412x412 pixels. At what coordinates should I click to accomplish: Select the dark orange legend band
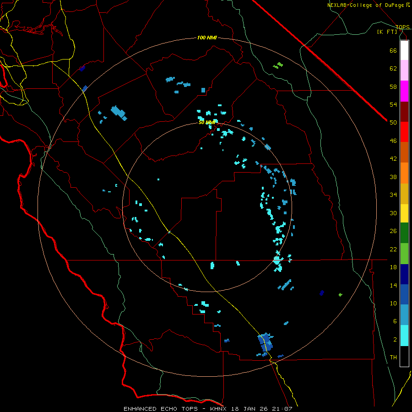point(404,152)
